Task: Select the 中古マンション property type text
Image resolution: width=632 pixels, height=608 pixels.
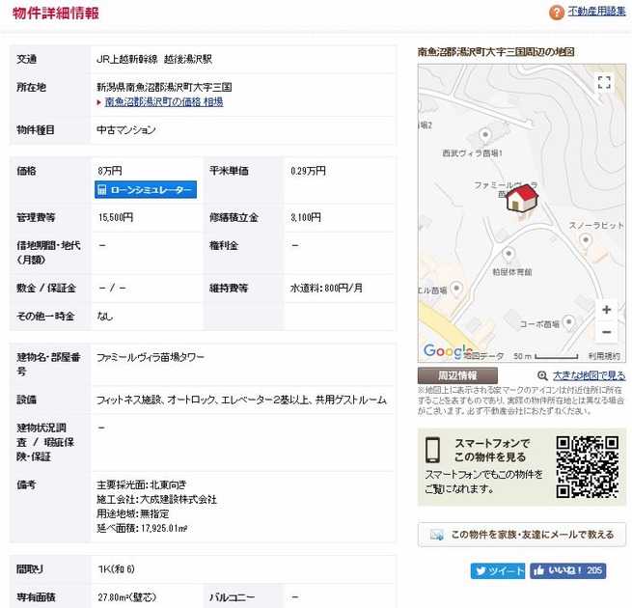Action: pyautogui.click(x=126, y=130)
